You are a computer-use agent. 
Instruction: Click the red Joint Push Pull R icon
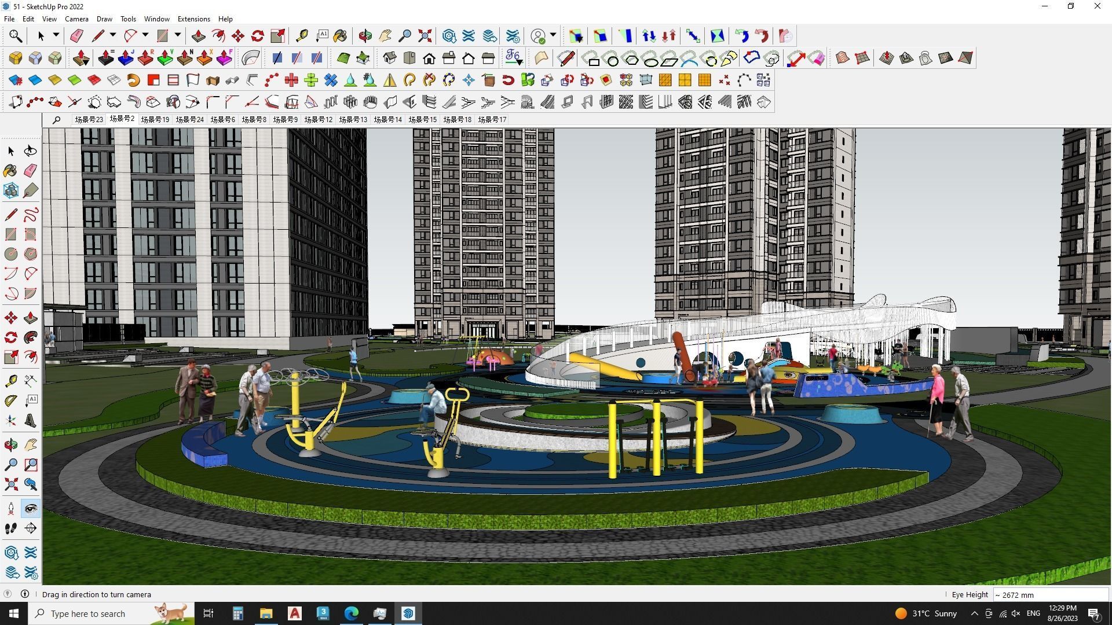tap(145, 58)
